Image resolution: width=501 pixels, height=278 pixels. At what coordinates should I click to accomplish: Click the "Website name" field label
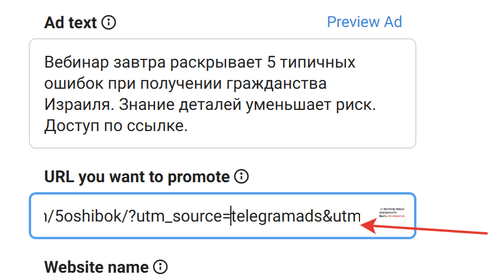click(96, 267)
